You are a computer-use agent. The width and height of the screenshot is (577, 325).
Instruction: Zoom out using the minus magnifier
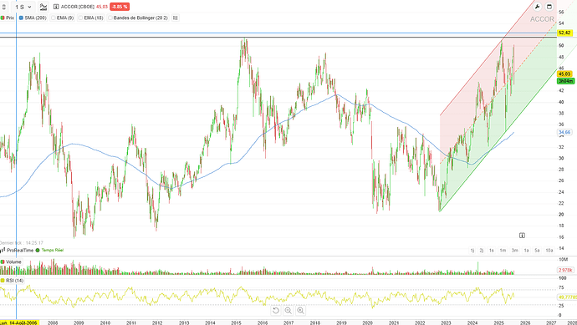pos(288,311)
